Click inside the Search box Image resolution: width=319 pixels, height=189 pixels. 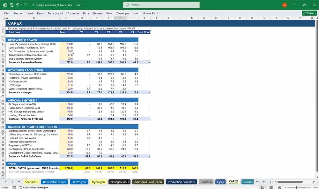tap(161, 5)
